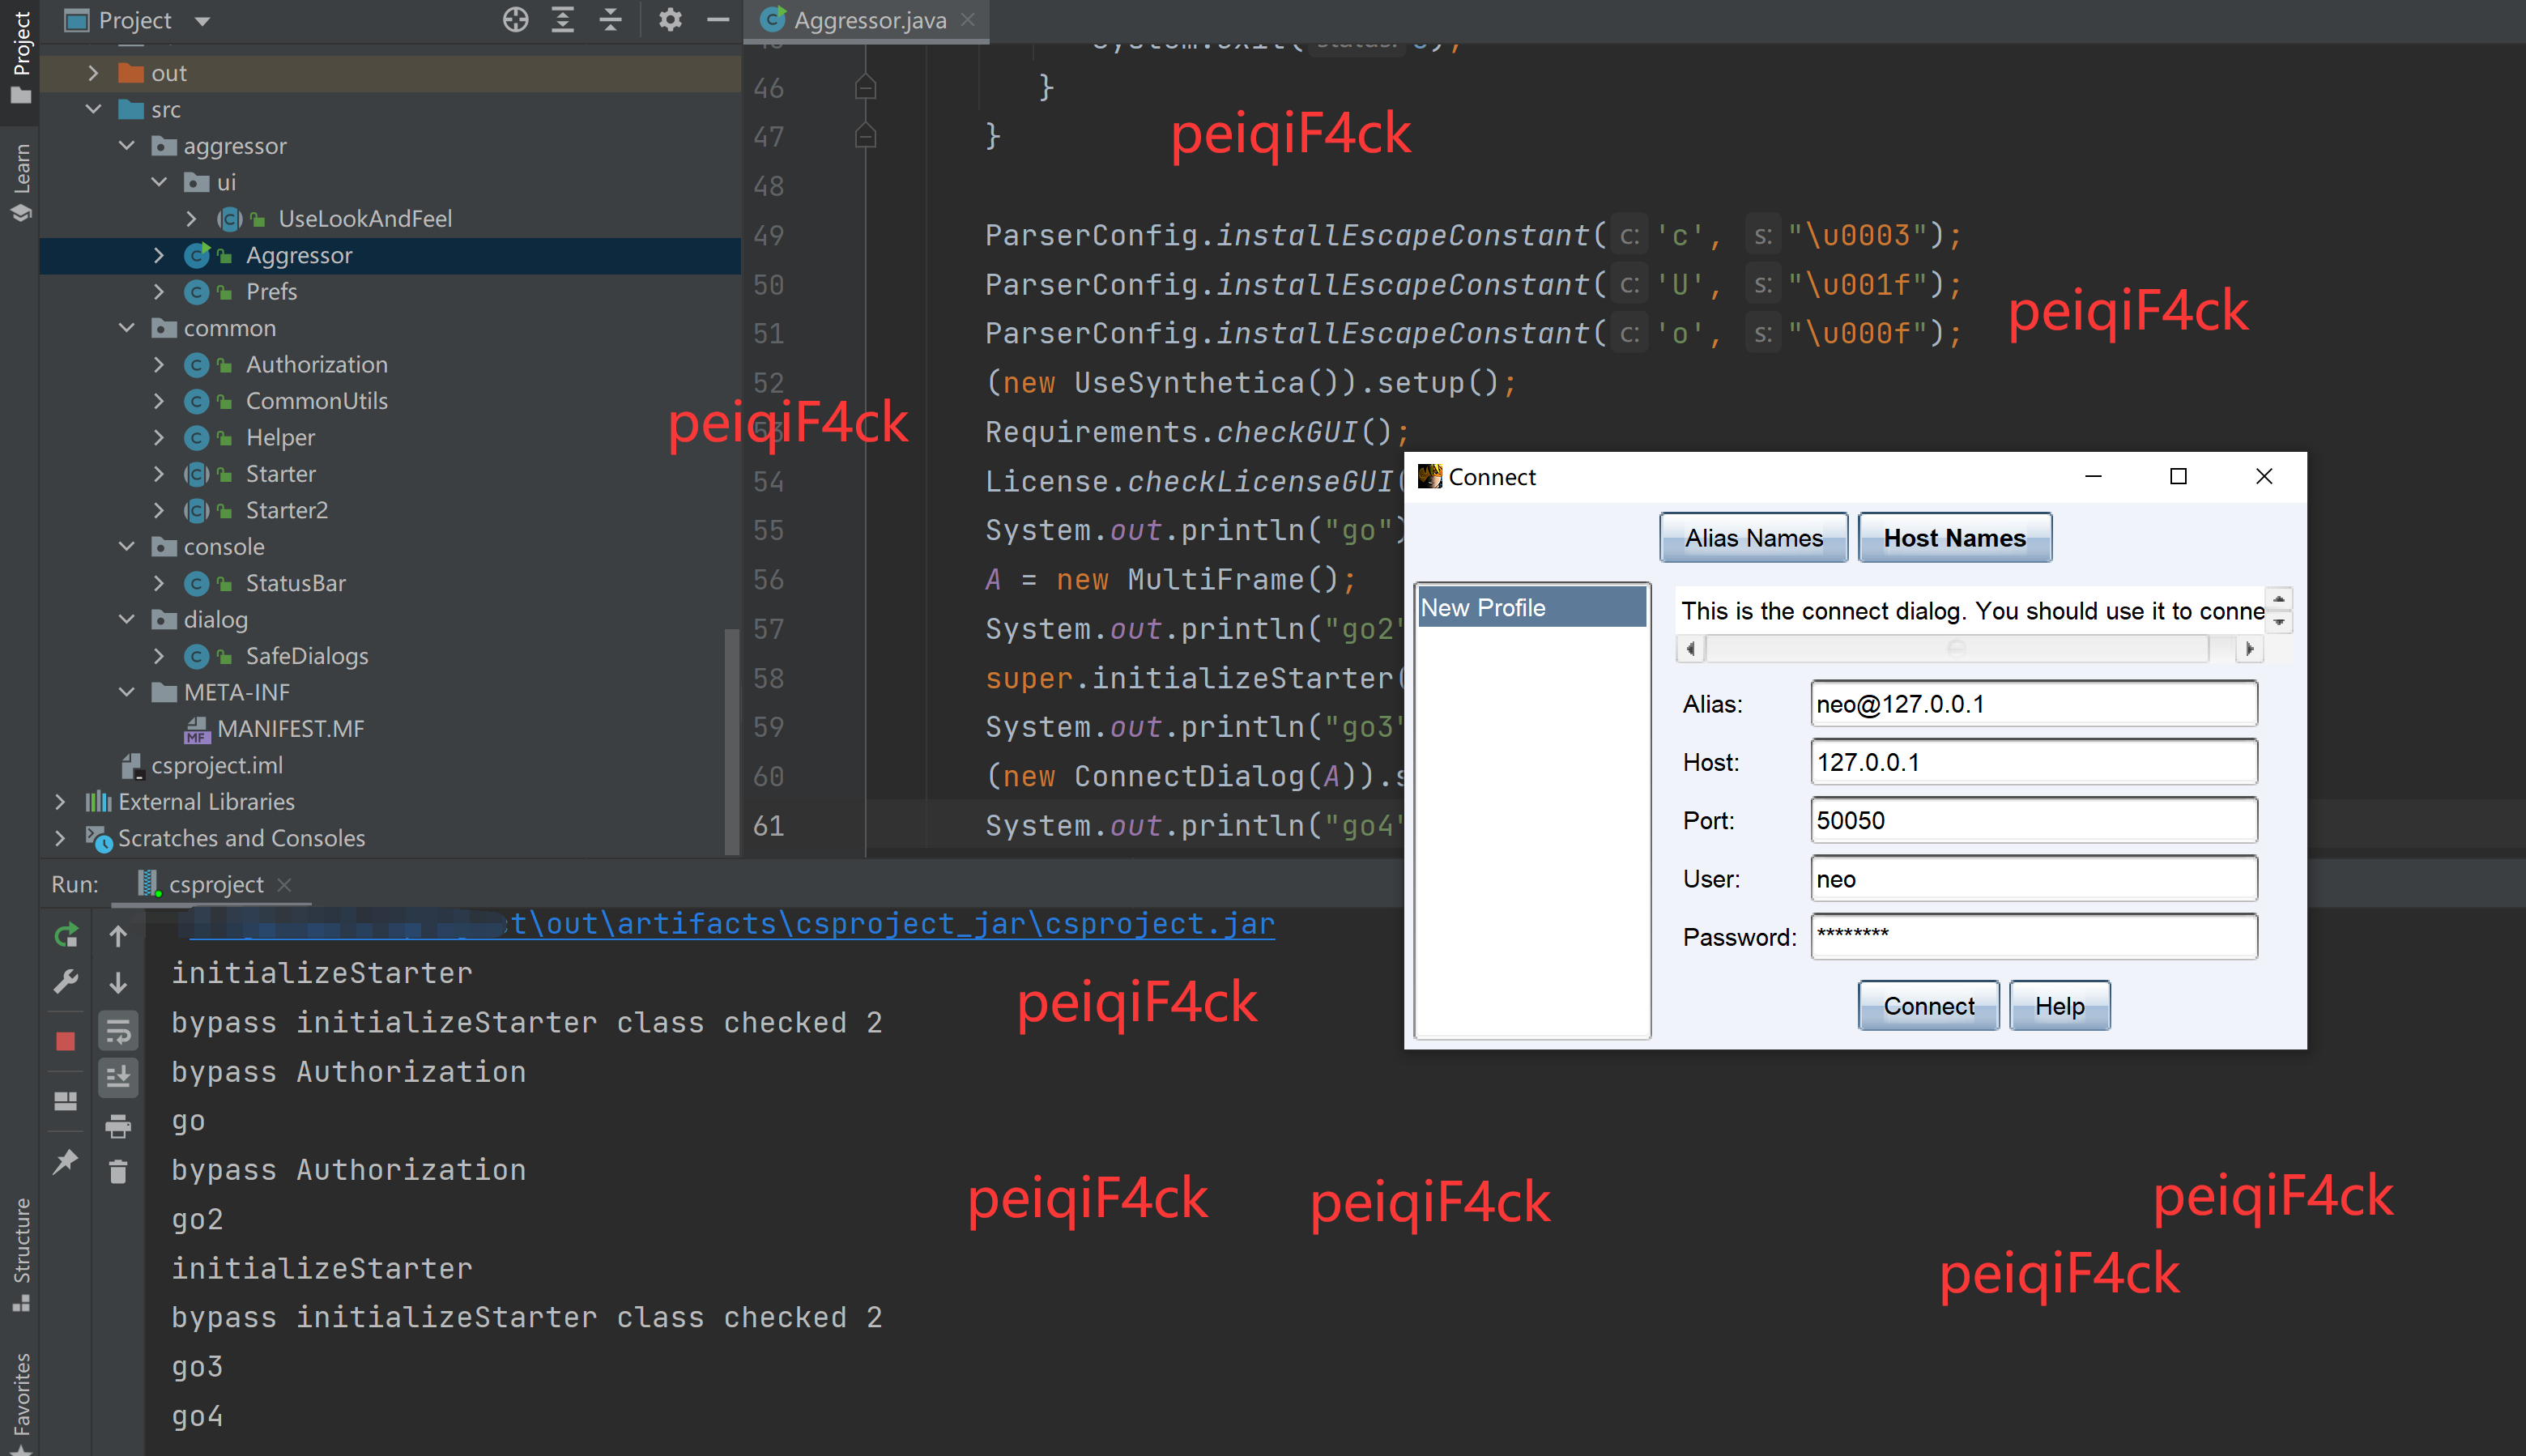
Task: Select the StatusBar class
Action: (295, 583)
